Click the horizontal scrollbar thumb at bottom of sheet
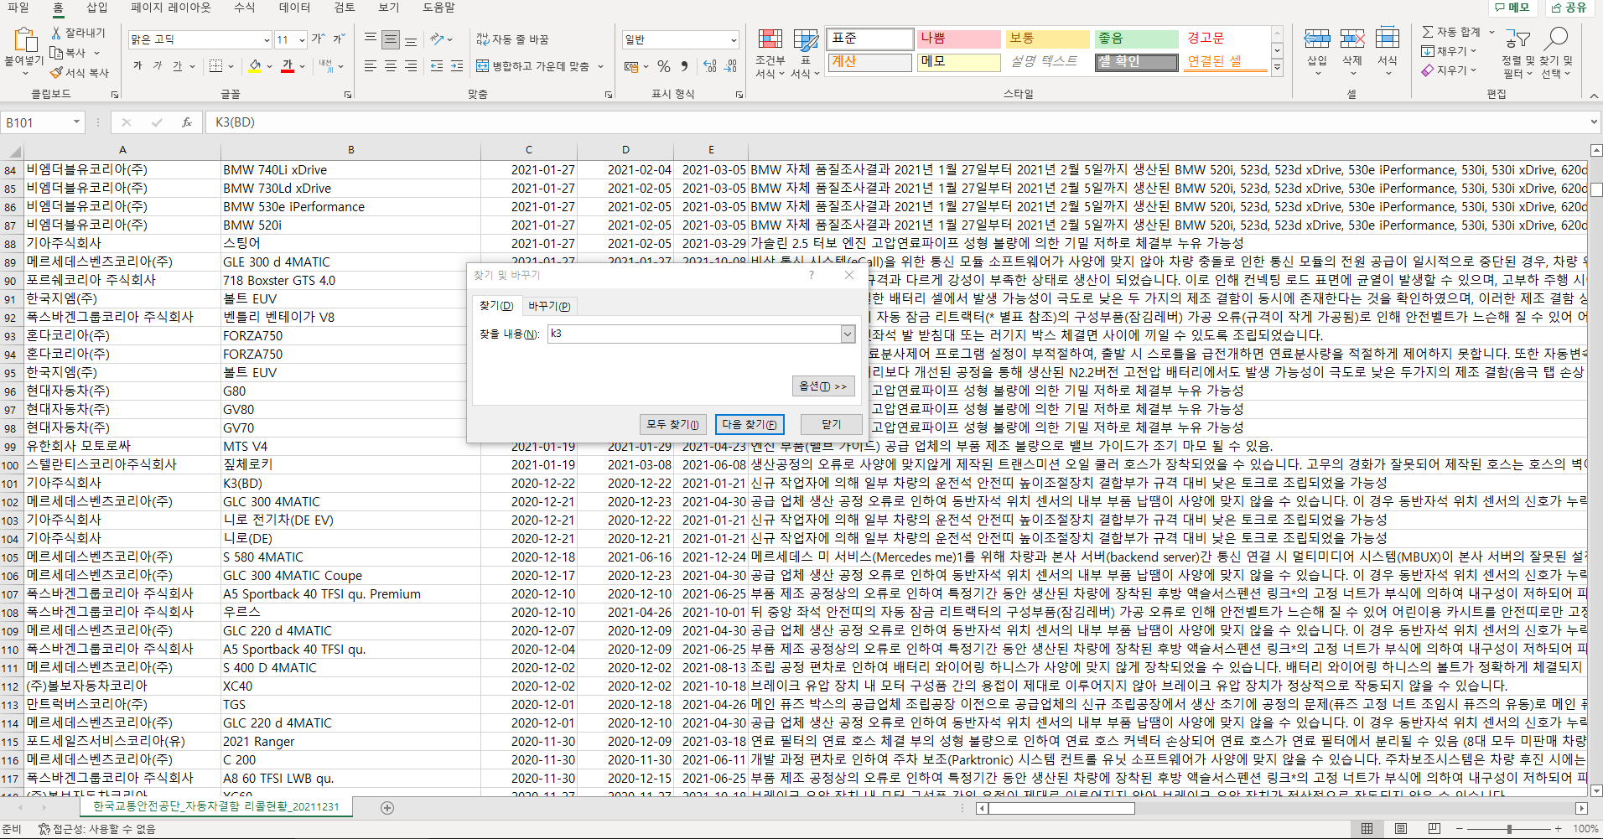This screenshot has width=1603, height=839. tap(1061, 809)
